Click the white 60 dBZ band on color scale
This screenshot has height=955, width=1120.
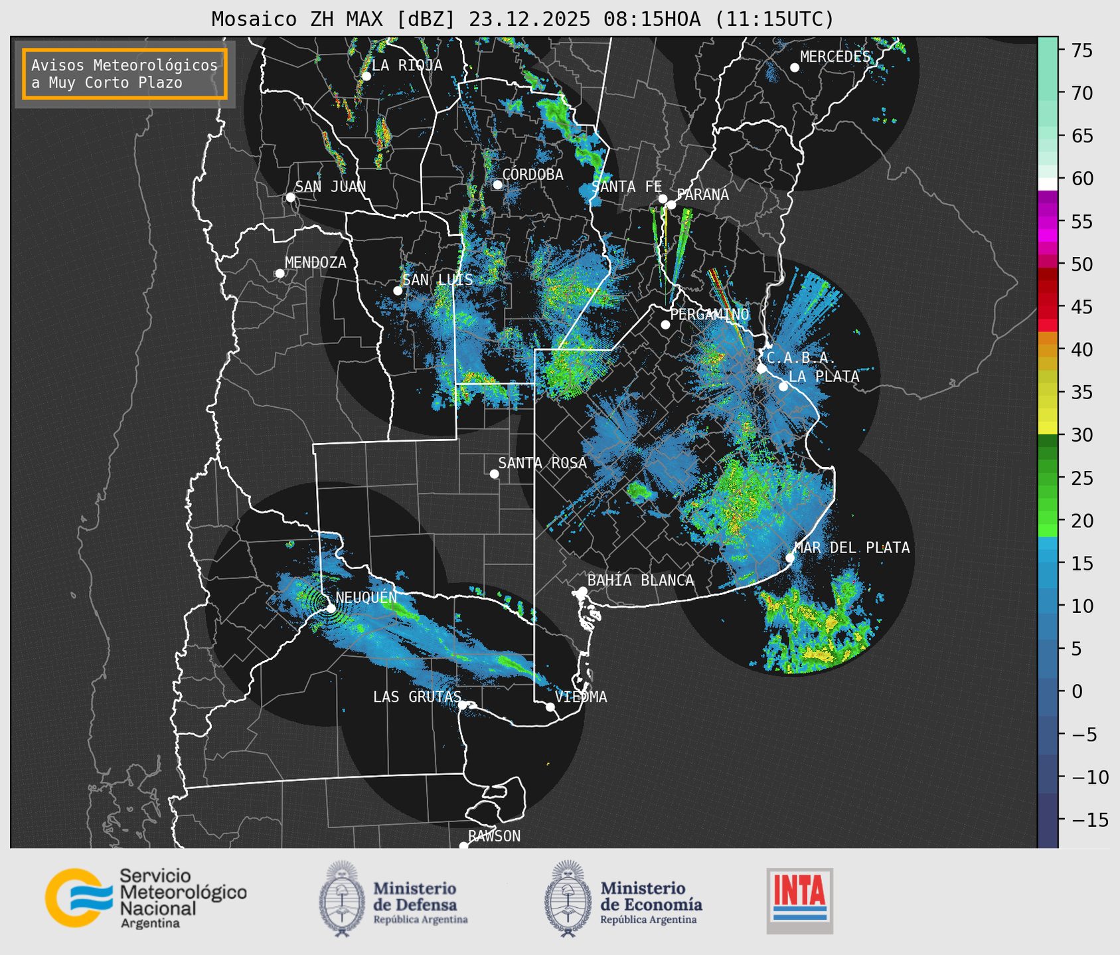pyautogui.click(x=1048, y=183)
